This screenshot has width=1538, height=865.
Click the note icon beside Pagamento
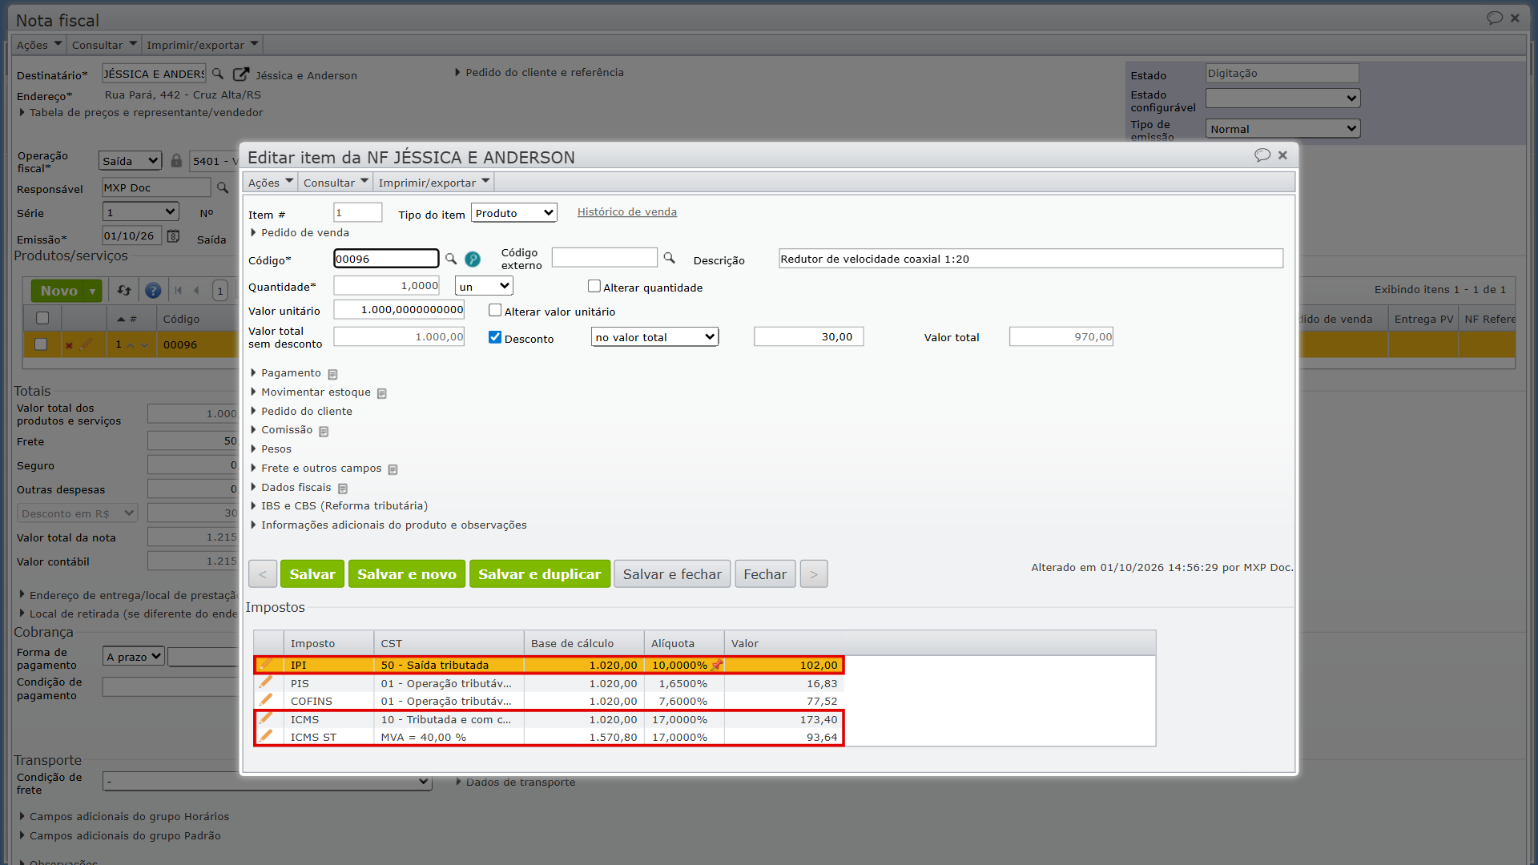[333, 374]
